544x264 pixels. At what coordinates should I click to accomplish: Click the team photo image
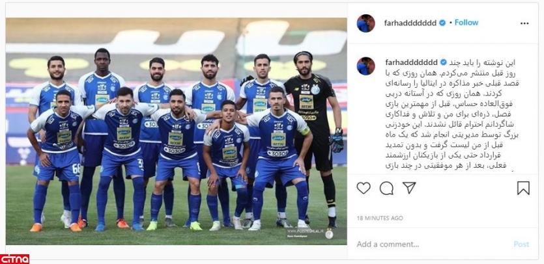tap(177, 131)
